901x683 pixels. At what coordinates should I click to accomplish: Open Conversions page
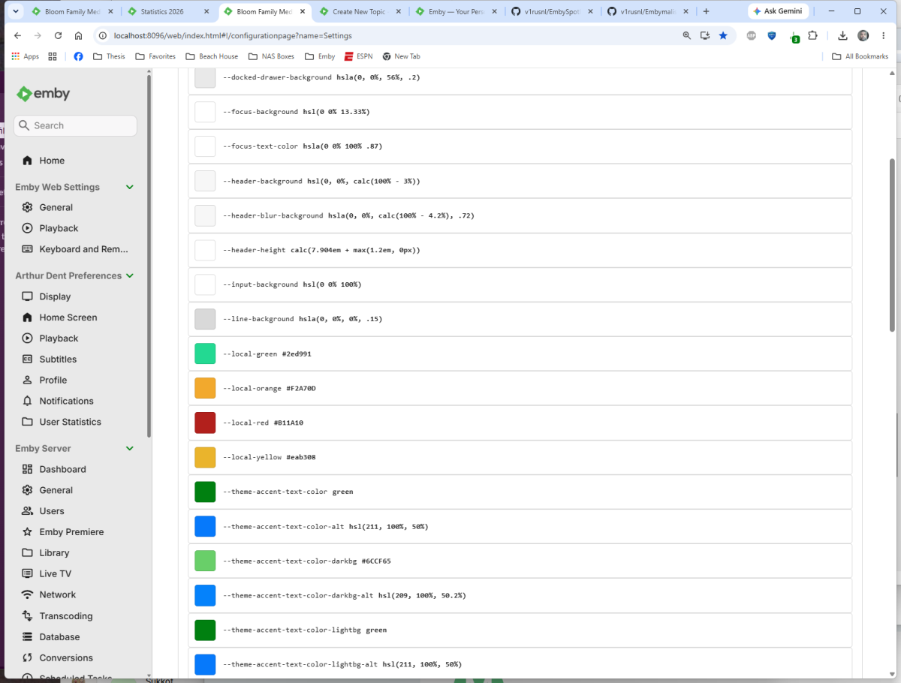pos(66,658)
